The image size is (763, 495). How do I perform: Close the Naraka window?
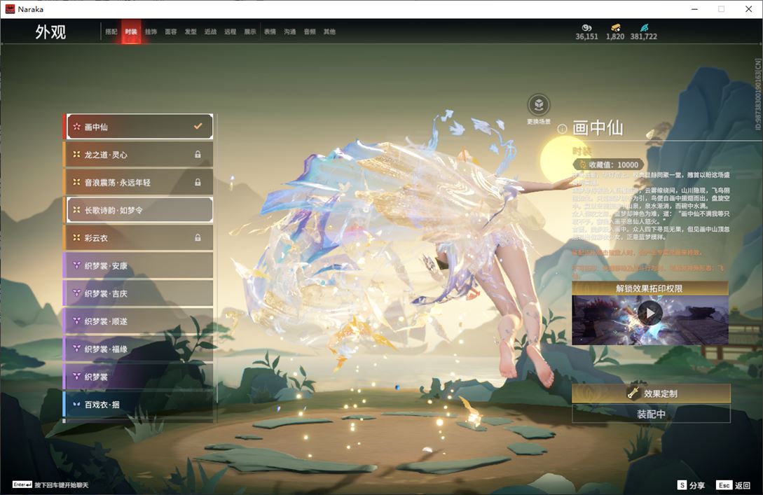[749, 9]
